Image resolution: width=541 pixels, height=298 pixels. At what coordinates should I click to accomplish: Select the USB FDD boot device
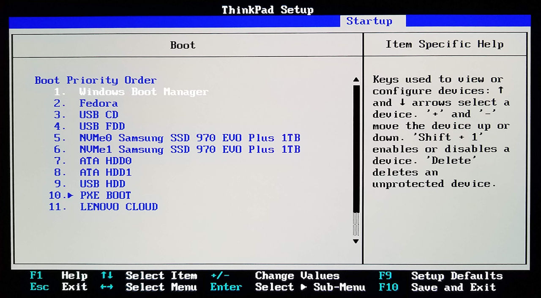pos(102,126)
